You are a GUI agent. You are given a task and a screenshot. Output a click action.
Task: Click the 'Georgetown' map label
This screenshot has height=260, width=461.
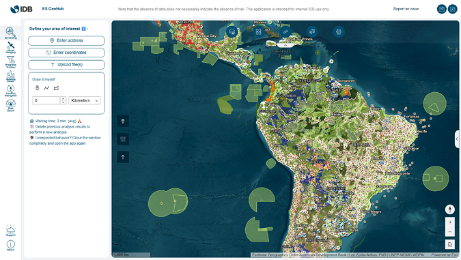pyautogui.click(x=346, y=81)
